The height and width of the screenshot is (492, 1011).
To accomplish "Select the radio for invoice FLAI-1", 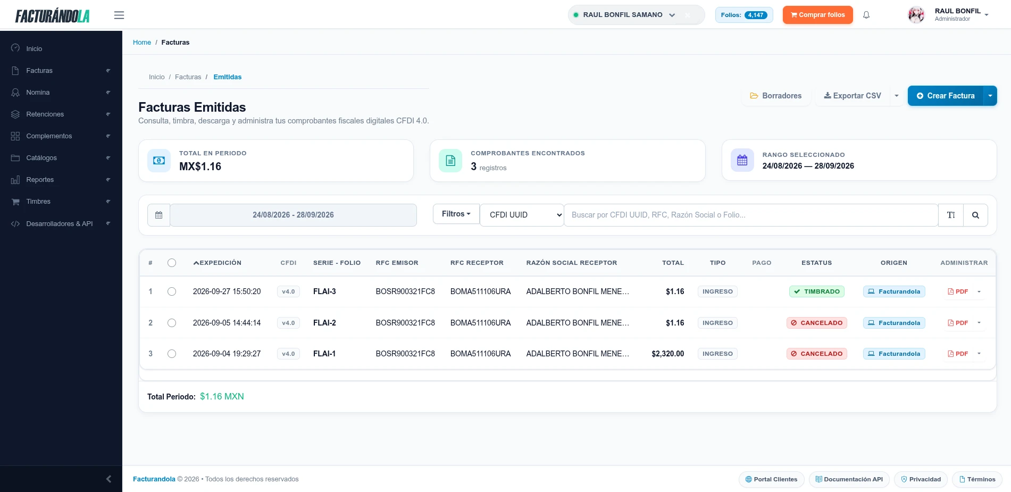I will tap(171, 354).
